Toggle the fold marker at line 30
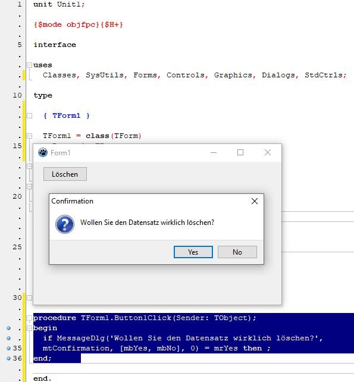 (30, 298)
